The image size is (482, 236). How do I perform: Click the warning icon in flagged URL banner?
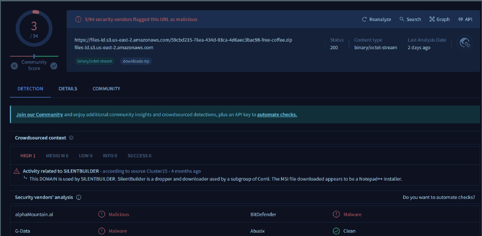[78, 19]
